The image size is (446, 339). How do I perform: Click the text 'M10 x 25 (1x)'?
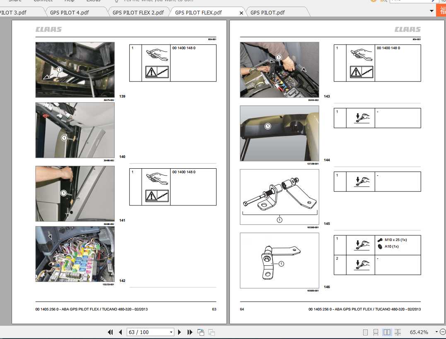395,240
